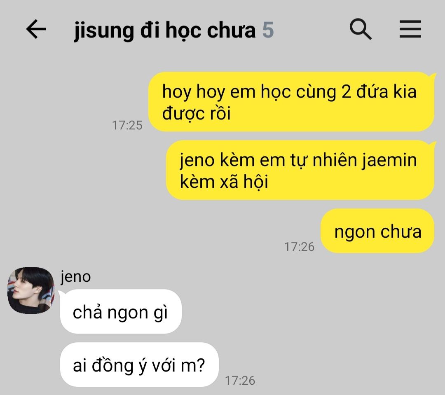
Task: Show the member count 5
Action: point(268,30)
